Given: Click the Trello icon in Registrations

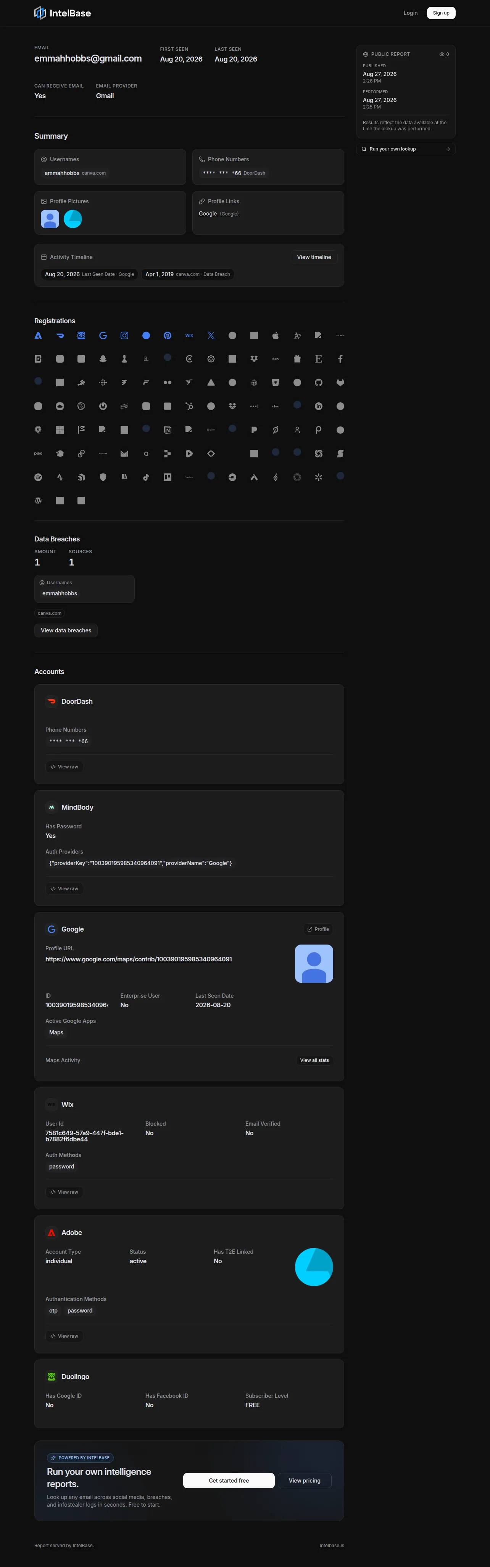Looking at the screenshot, I should tap(168, 478).
